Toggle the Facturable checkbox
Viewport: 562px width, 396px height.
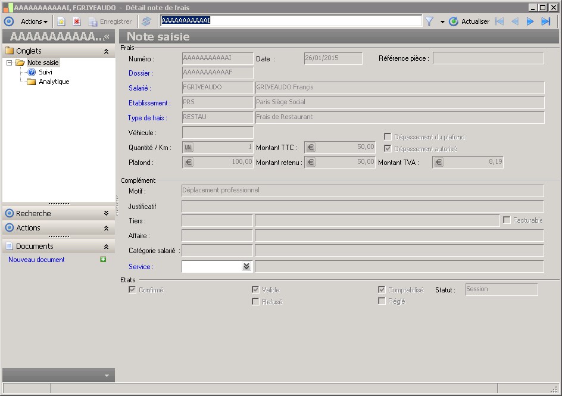507,220
